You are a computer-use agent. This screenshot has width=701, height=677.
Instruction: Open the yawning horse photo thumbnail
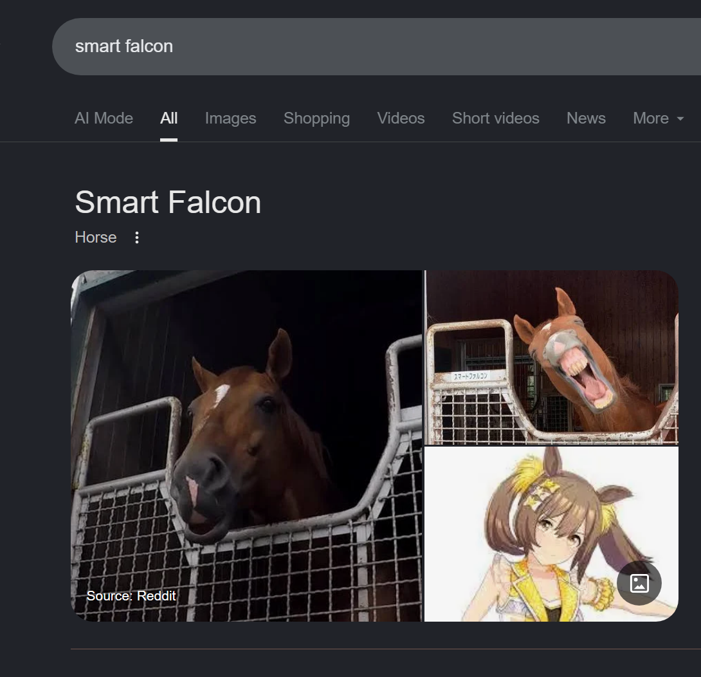coord(551,357)
